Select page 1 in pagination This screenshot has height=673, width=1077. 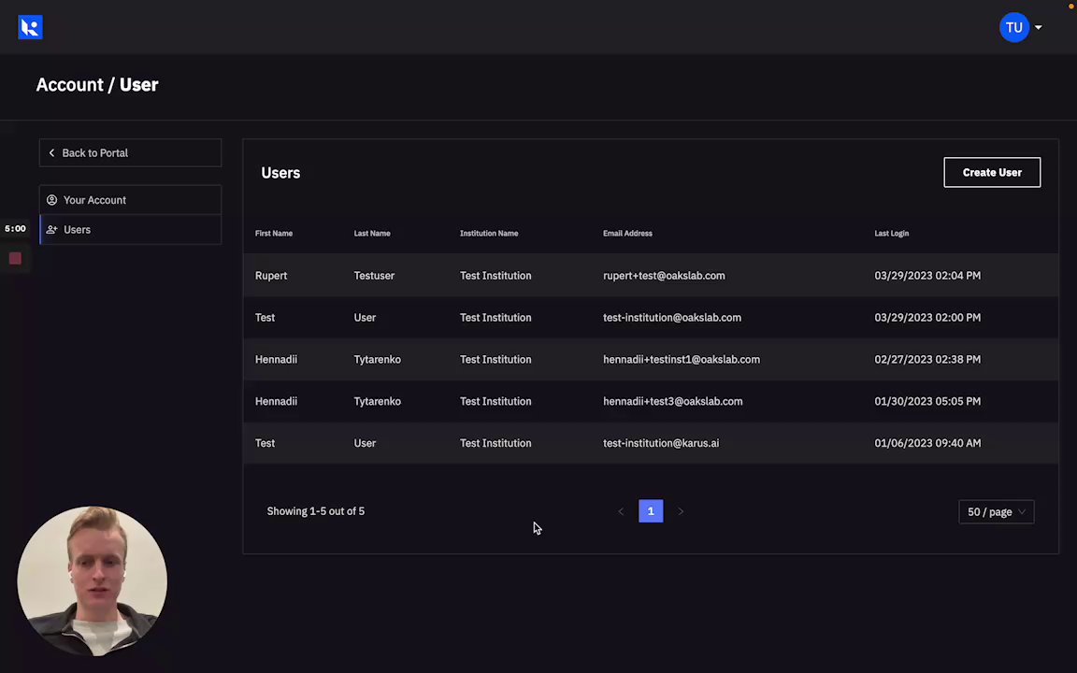(651, 511)
